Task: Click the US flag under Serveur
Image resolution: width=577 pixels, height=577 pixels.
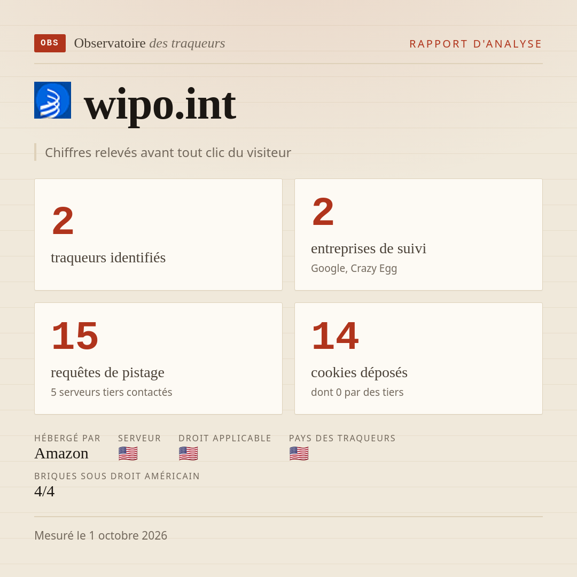Action: tap(128, 454)
